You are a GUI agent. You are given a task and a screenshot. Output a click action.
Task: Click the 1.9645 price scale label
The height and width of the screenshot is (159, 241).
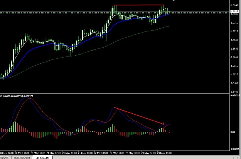tap(234, 49)
